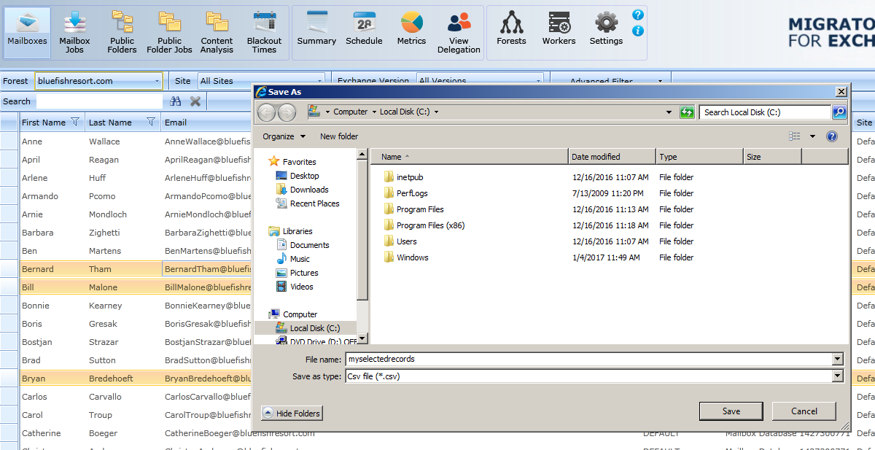Select Downloads in Favorites pane
The image size is (875, 450).
pyautogui.click(x=309, y=190)
